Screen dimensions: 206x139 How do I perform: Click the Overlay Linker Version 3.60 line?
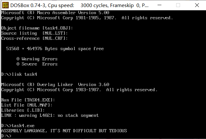pyautogui.click(x=55, y=84)
